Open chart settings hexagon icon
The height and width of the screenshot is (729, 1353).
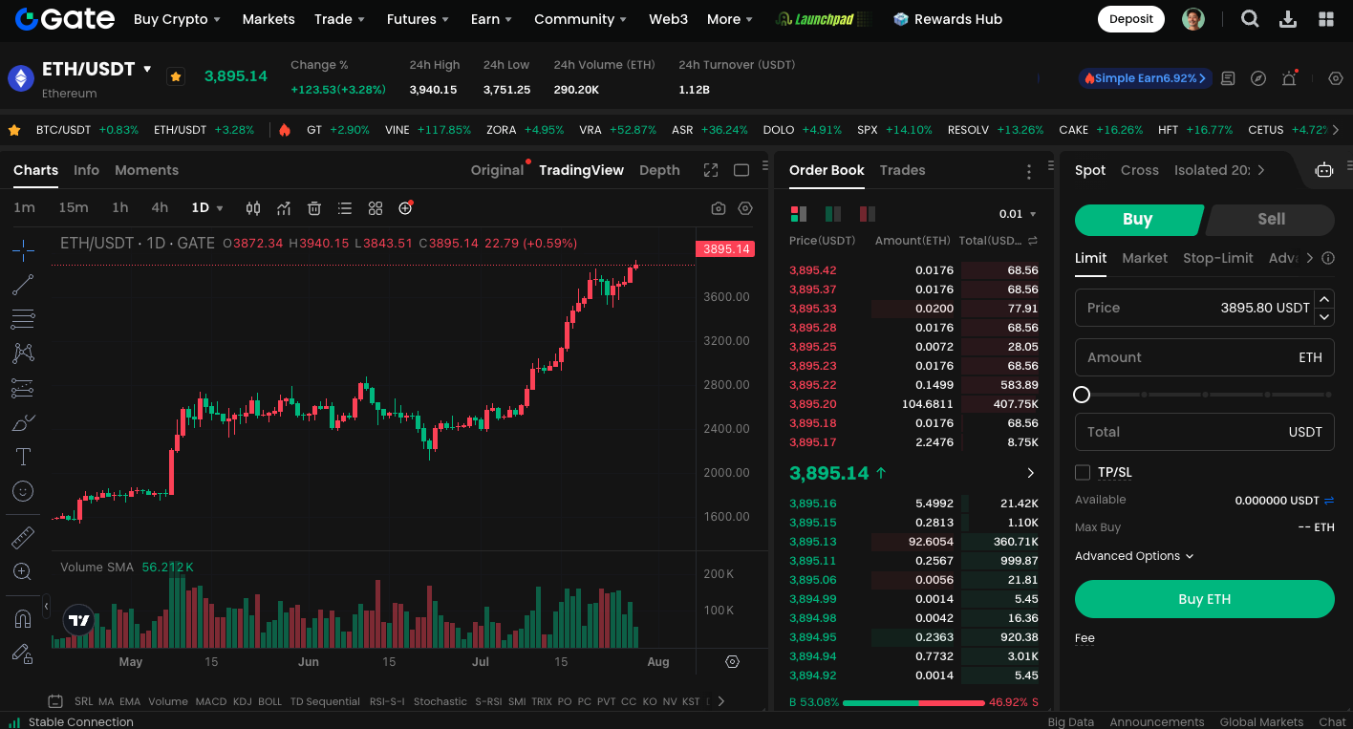(x=745, y=208)
